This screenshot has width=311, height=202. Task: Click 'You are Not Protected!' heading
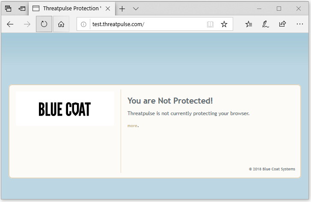click(170, 101)
